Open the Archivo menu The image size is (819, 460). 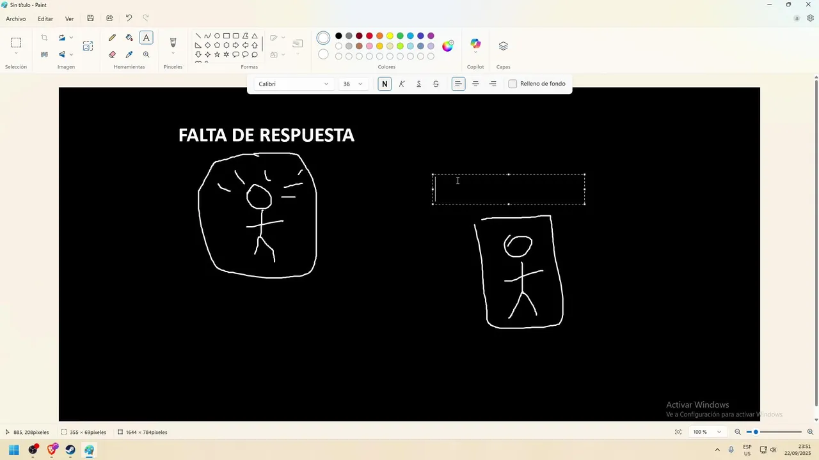[x=16, y=19]
